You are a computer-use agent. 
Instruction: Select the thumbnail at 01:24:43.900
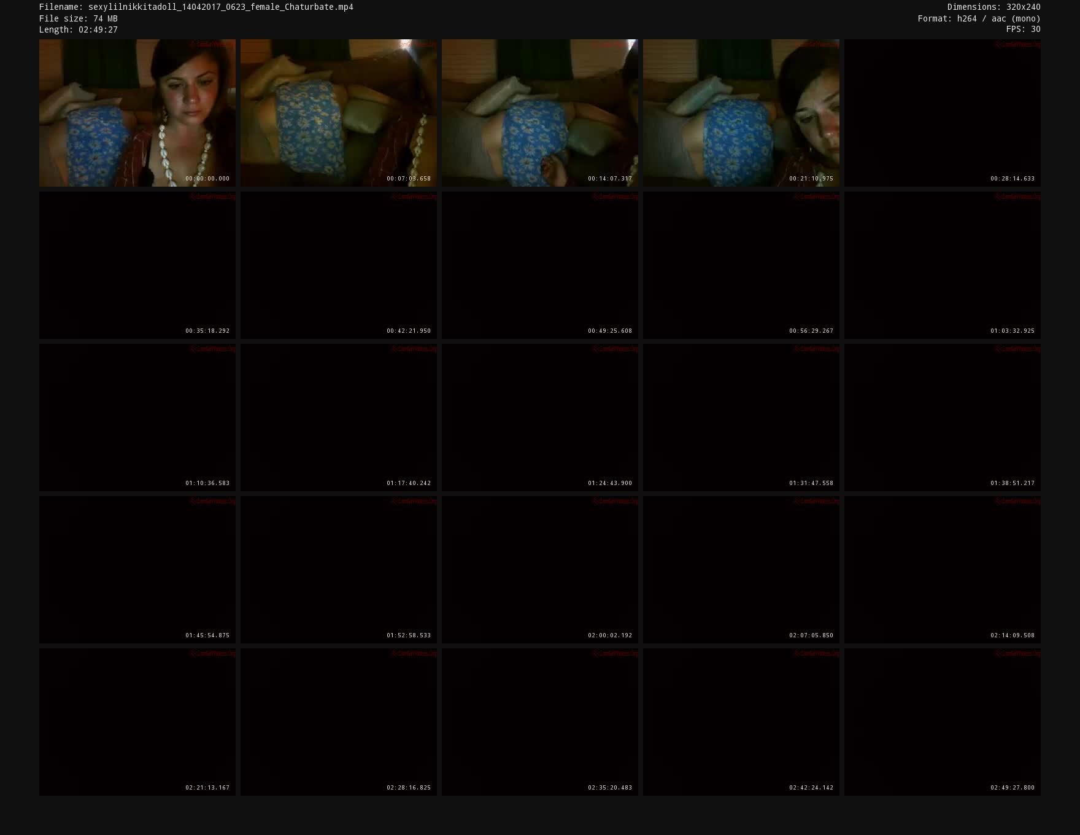(x=539, y=417)
